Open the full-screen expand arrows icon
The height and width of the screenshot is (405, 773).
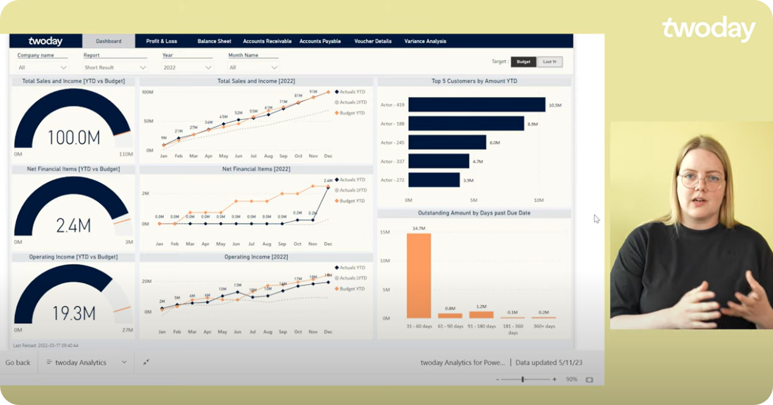coord(146,361)
